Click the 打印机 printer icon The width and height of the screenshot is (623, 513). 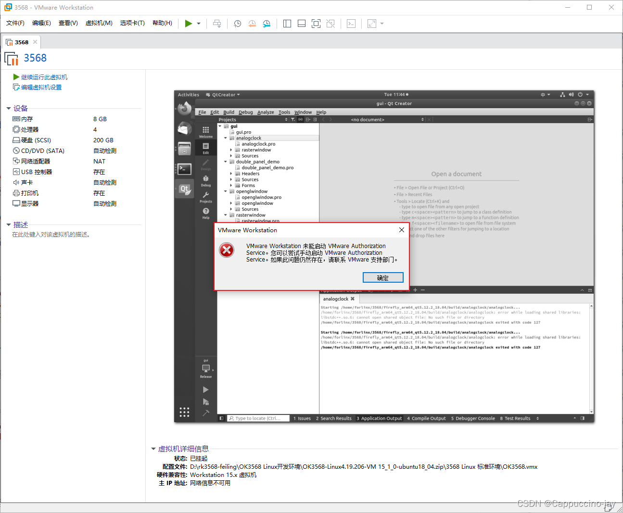(x=16, y=193)
